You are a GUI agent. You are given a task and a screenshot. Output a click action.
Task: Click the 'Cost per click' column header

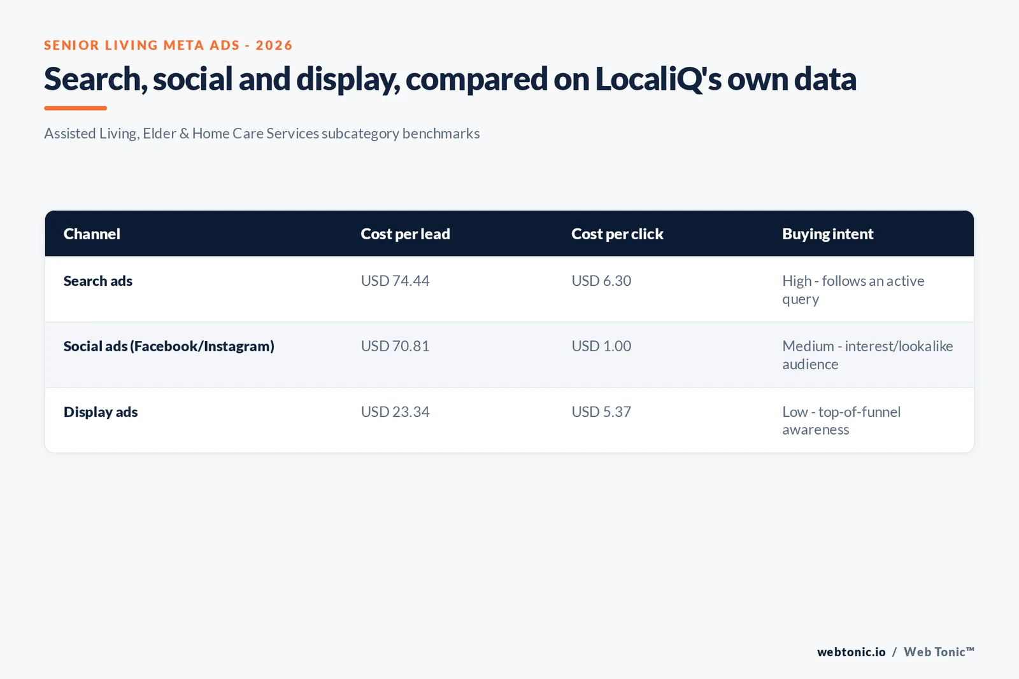tap(617, 234)
